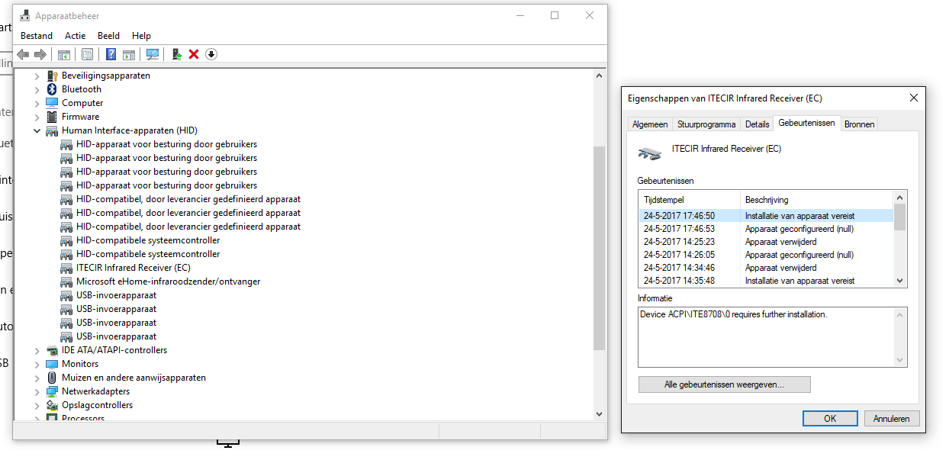Open the Bestand menu
Screen dimensions: 949x460
click(37, 35)
